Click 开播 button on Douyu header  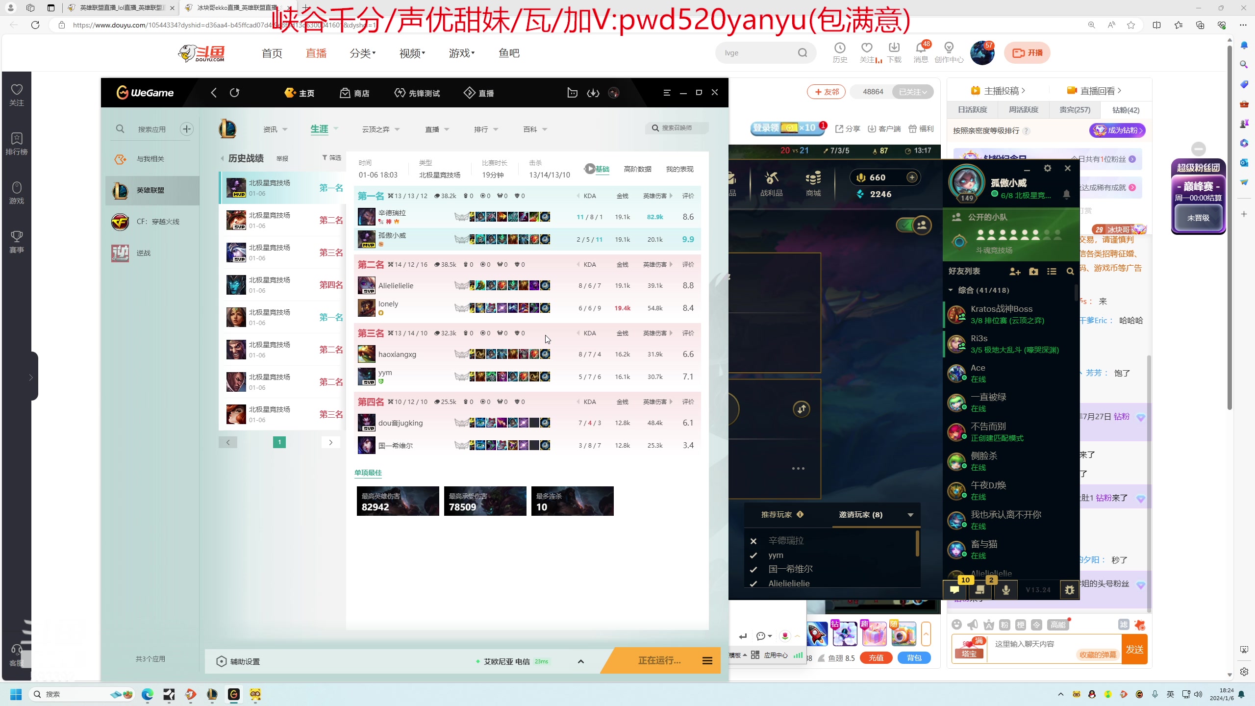pyautogui.click(x=1027, y=53)
